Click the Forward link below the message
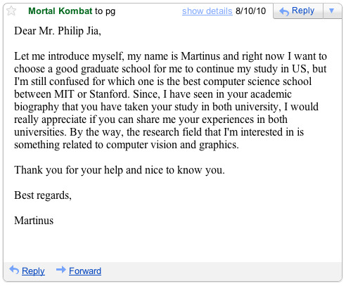 tap(85, 271)
